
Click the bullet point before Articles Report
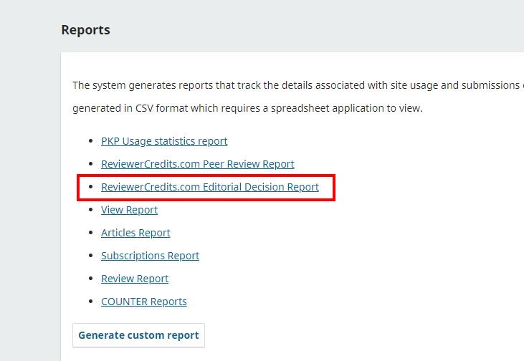pos(90,233)
